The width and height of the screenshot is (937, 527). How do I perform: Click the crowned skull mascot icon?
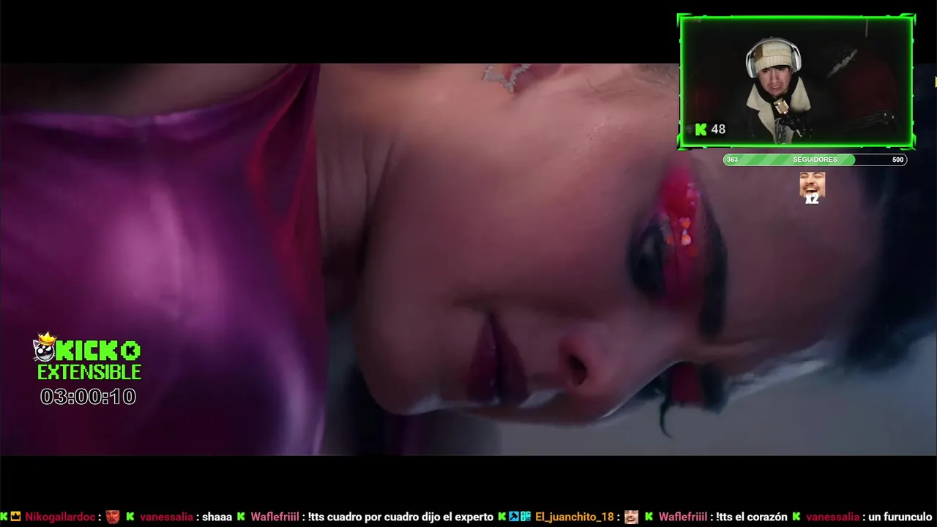45,347
